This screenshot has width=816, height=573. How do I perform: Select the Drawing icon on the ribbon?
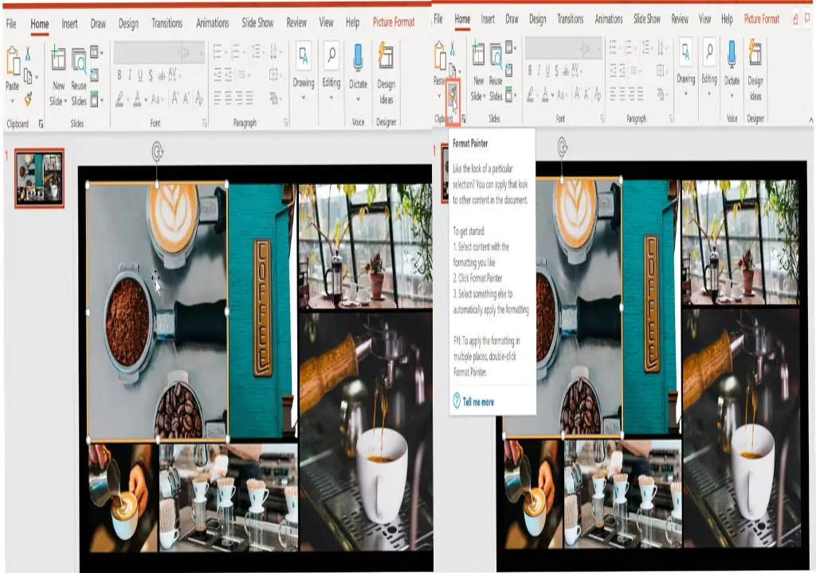point(302,56)
